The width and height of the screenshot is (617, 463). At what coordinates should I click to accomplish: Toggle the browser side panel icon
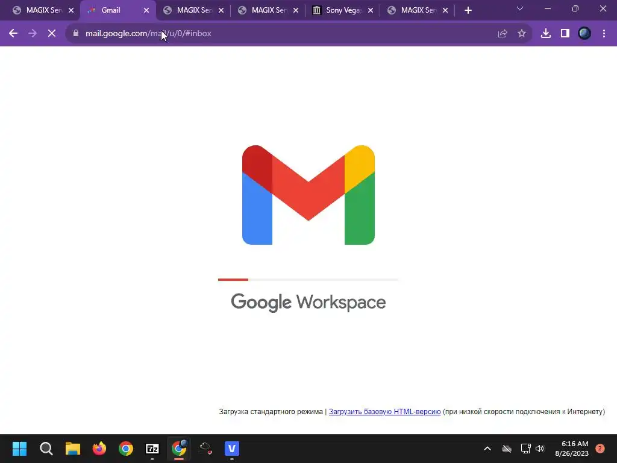coord(565,34)
